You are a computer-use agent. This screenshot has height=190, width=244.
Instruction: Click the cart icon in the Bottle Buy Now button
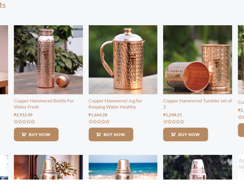click(24, 135)
